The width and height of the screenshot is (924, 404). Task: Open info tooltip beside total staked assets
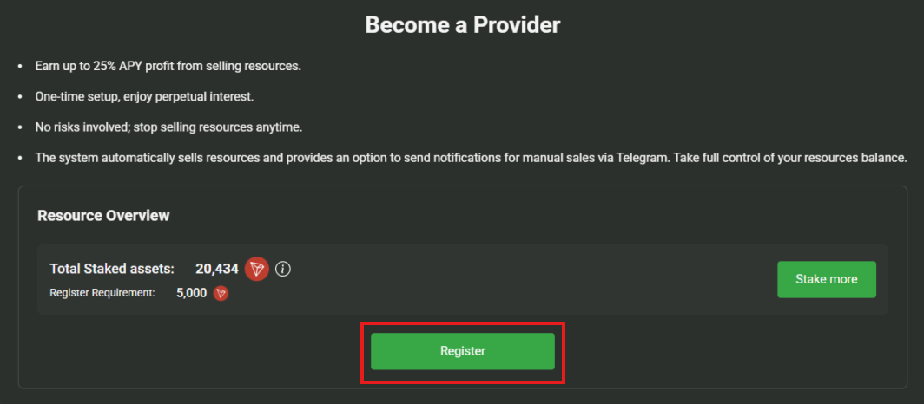click(x=282, y=269)
